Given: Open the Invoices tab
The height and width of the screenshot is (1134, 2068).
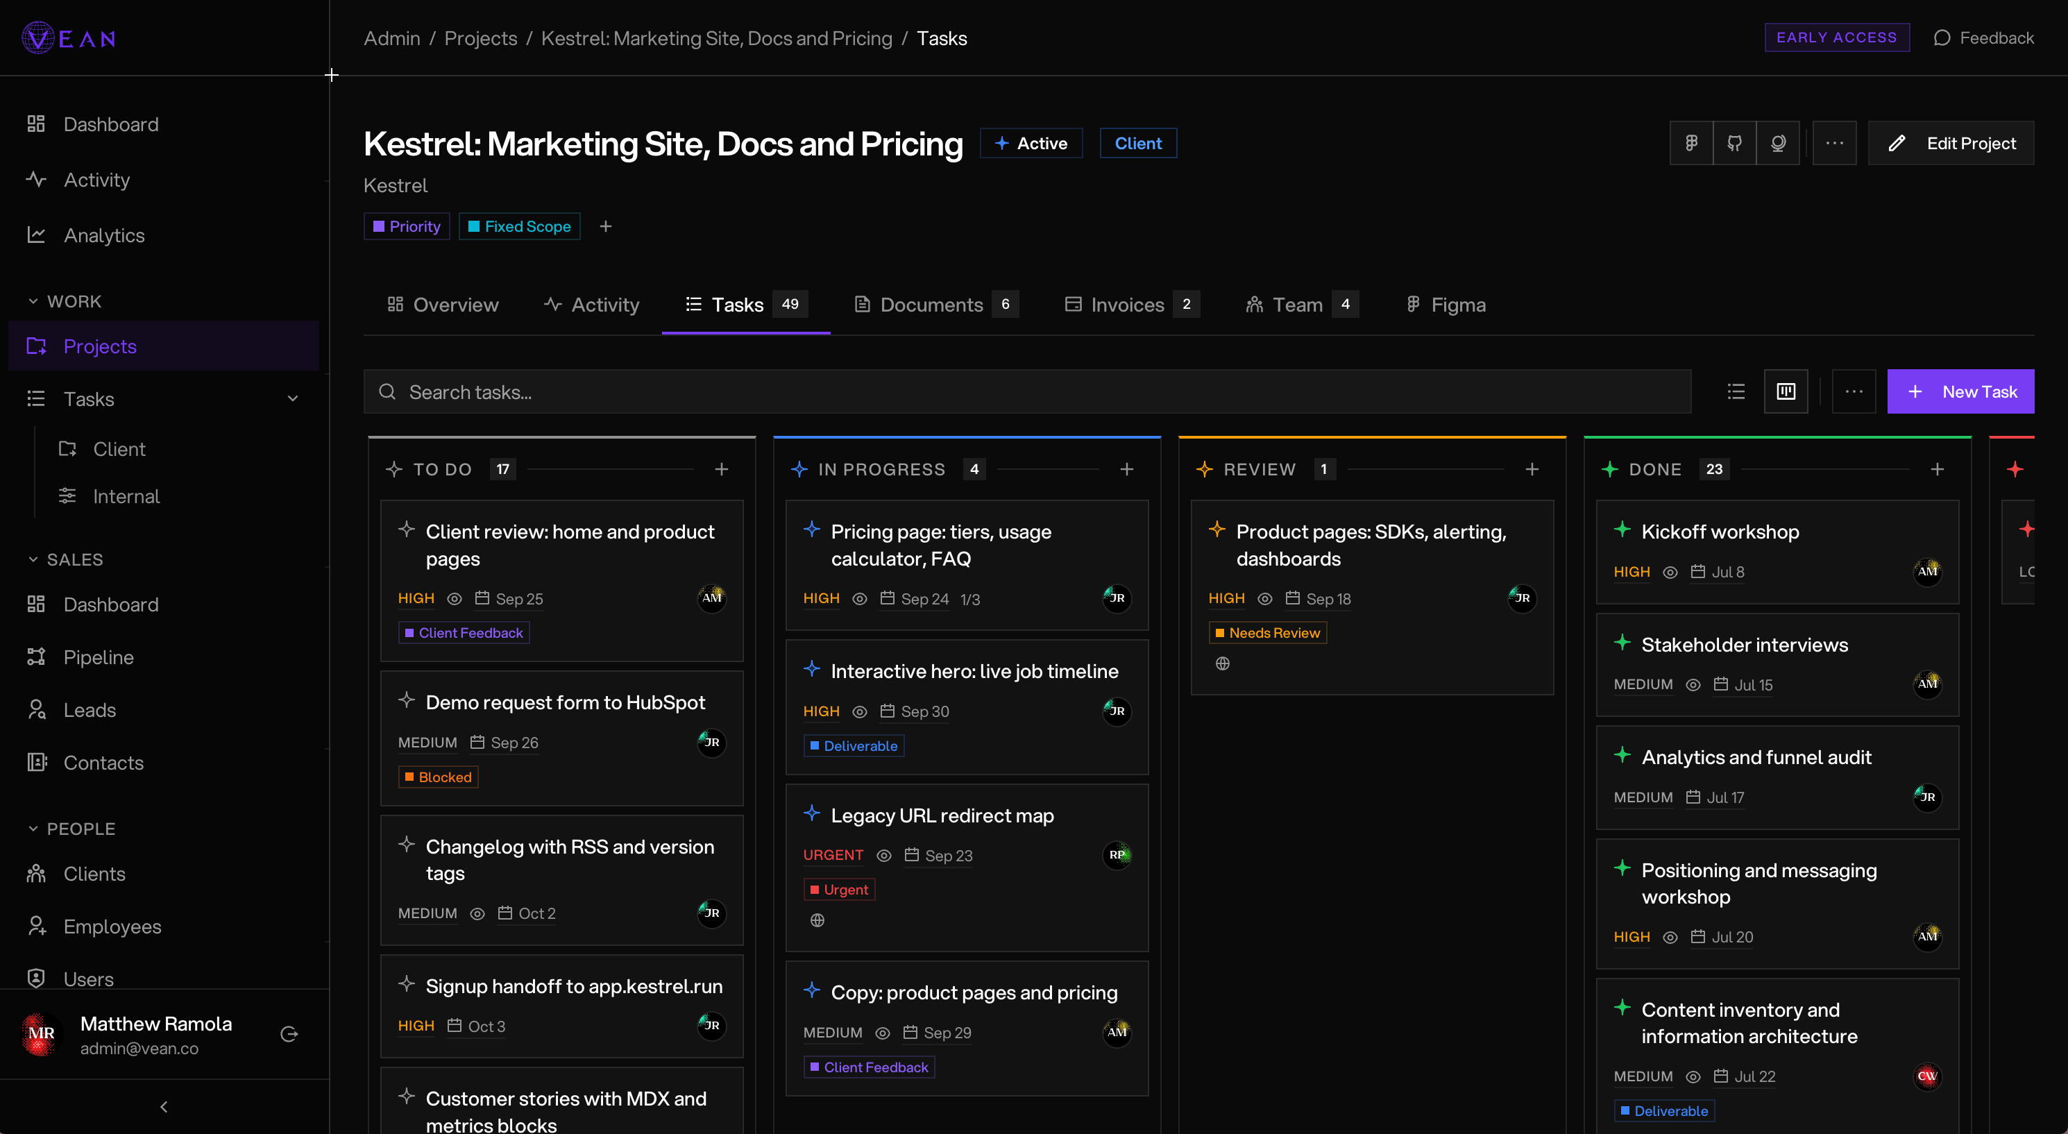Looking at the screenshot, I should (x=1132, y=305).
